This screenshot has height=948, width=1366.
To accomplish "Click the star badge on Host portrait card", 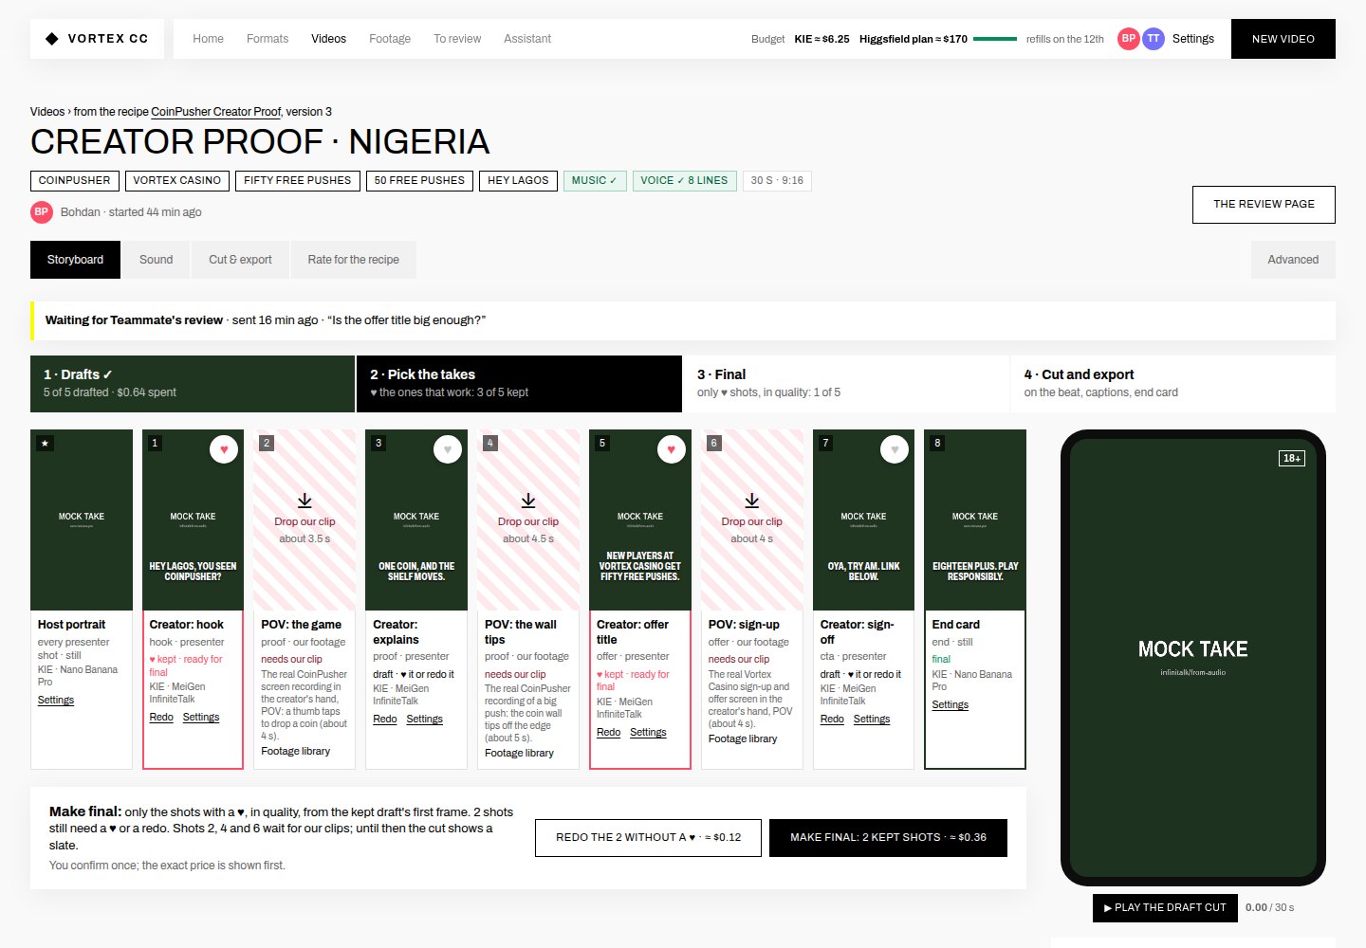I will (45, 443).
